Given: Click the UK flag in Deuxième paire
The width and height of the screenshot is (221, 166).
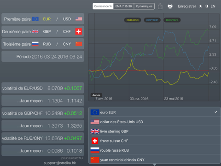Looking at the screenshot, I should [35, 31].
